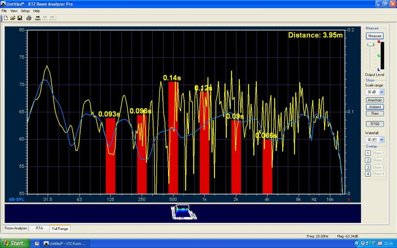Click the 0.14s RT60 bar at 500 Hz
Viewport: 397px width, 248px height.
click(x=173, y=138)
